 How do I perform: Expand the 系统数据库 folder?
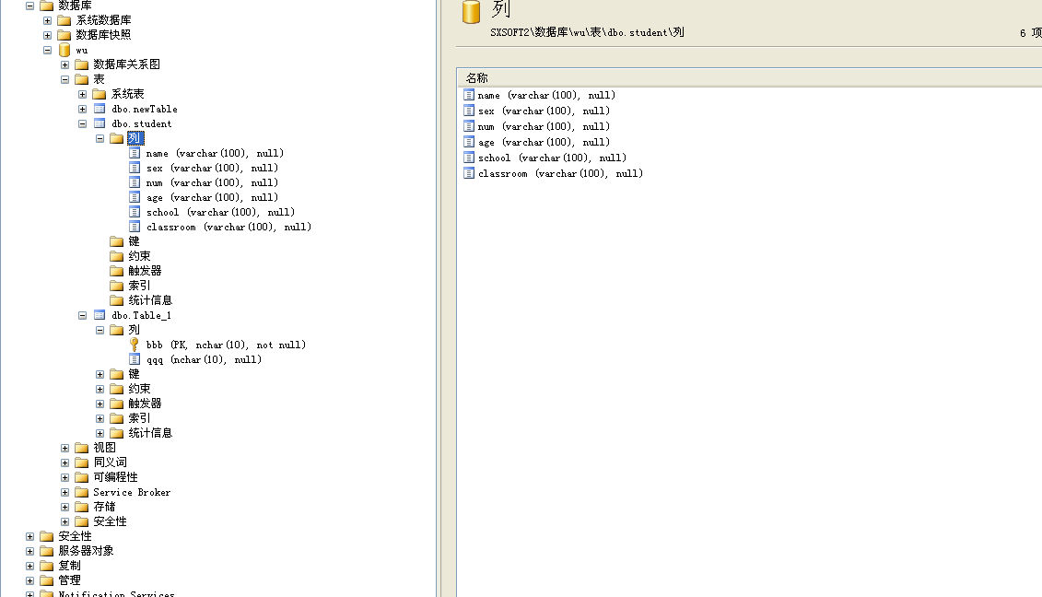click(x=47, y=20)
